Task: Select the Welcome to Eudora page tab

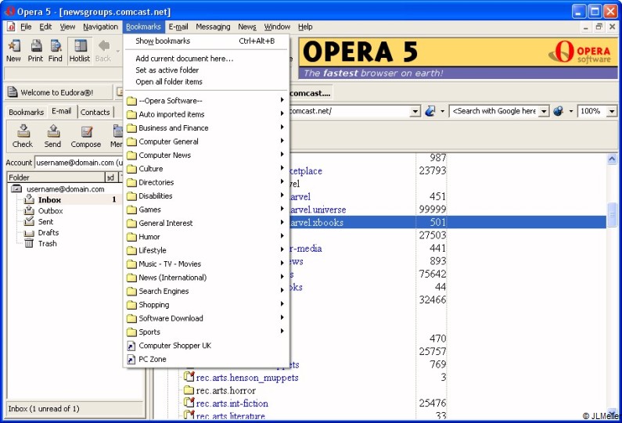Action: point(58,92)
